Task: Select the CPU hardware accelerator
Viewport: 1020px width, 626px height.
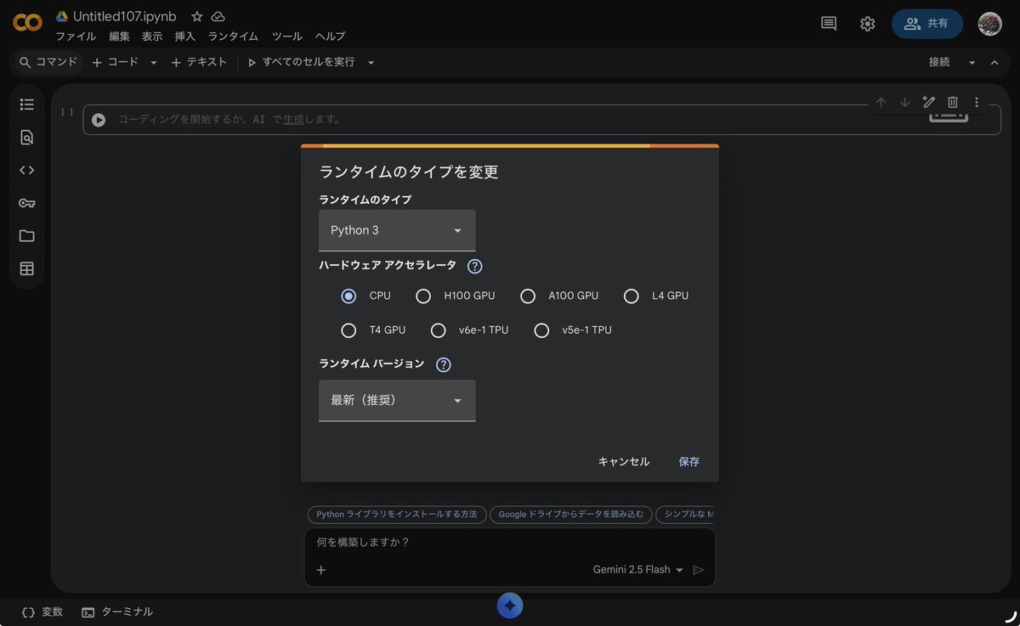Action: (x=348, y=296)
